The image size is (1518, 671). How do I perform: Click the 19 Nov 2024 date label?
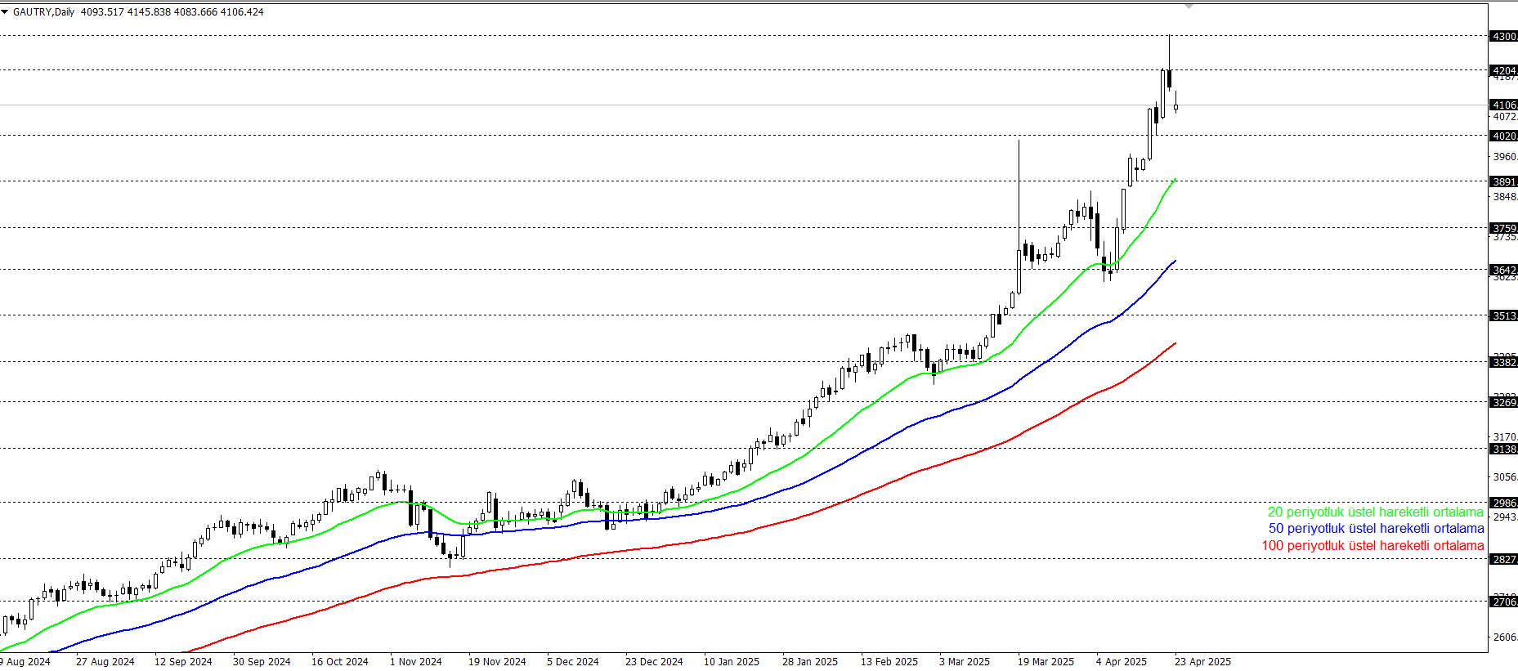tap(497, 662)
